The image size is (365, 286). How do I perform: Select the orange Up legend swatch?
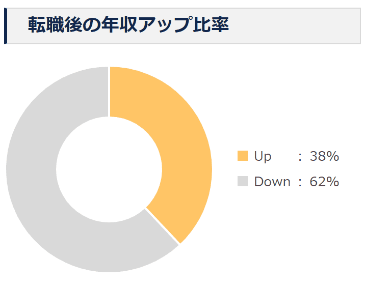coord(243,156)
